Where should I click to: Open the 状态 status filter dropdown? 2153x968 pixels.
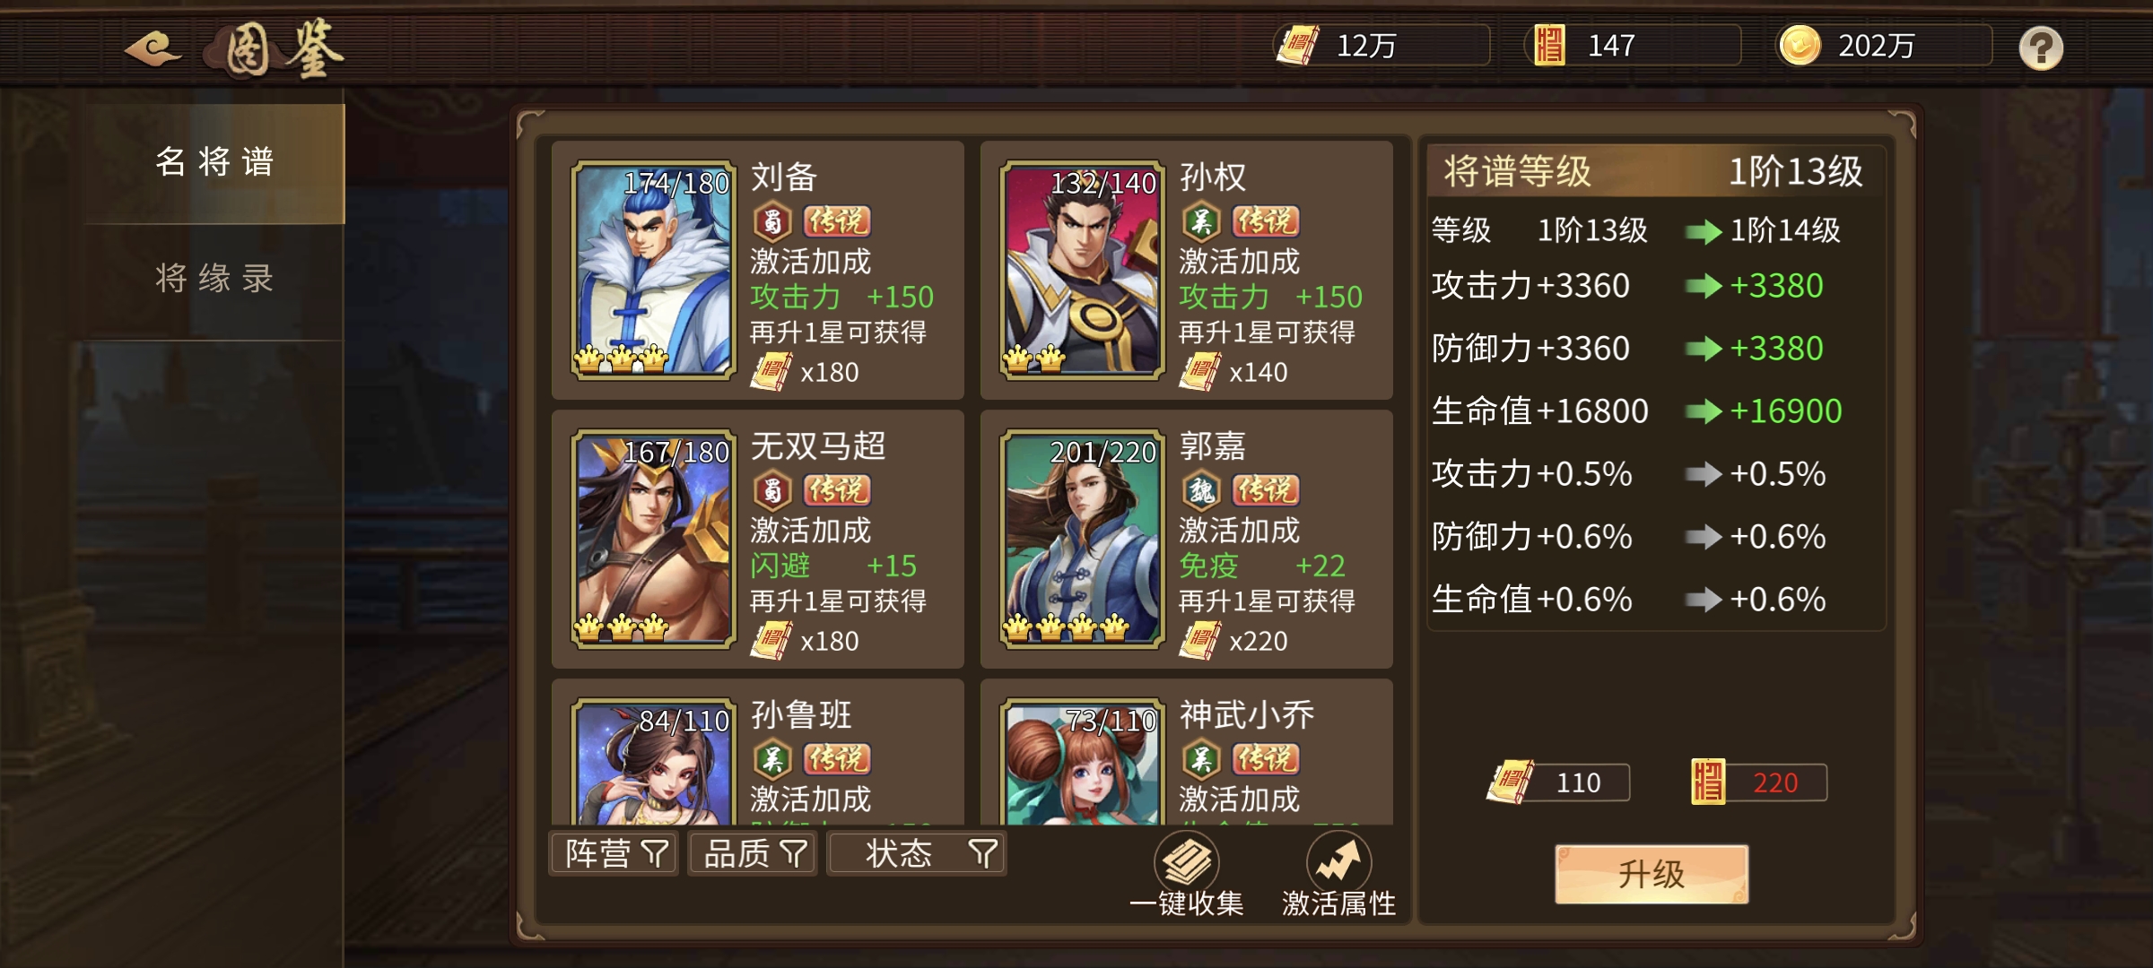(x=917, y=853)
